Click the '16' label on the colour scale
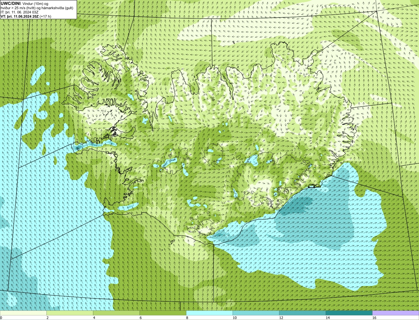The height and width of the screenshot is (320, 419). [x=374, y=318]
